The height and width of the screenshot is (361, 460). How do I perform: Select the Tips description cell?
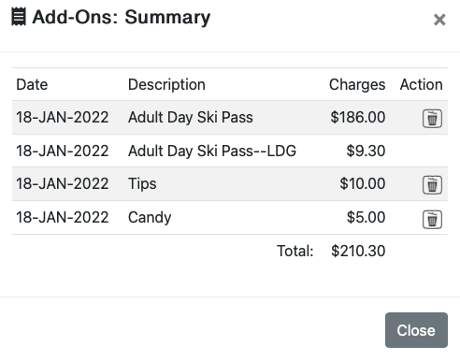142,183
